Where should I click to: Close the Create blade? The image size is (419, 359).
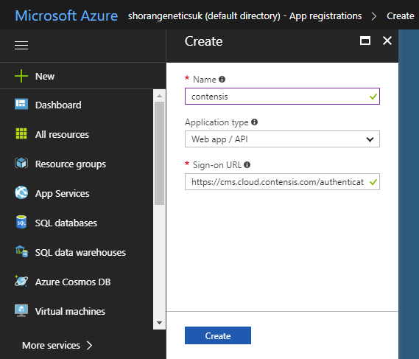pyautogui.click(x=387, y=41)
